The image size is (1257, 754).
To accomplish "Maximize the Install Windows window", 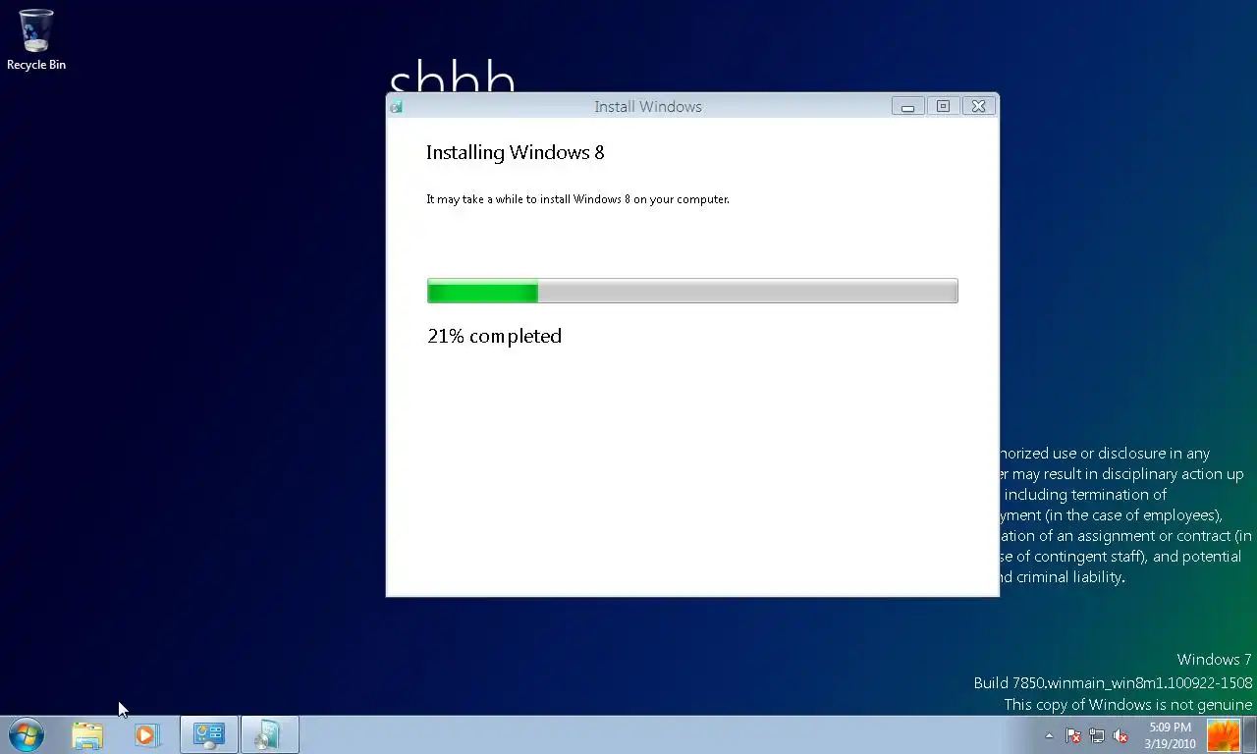I will coord(943,106).
